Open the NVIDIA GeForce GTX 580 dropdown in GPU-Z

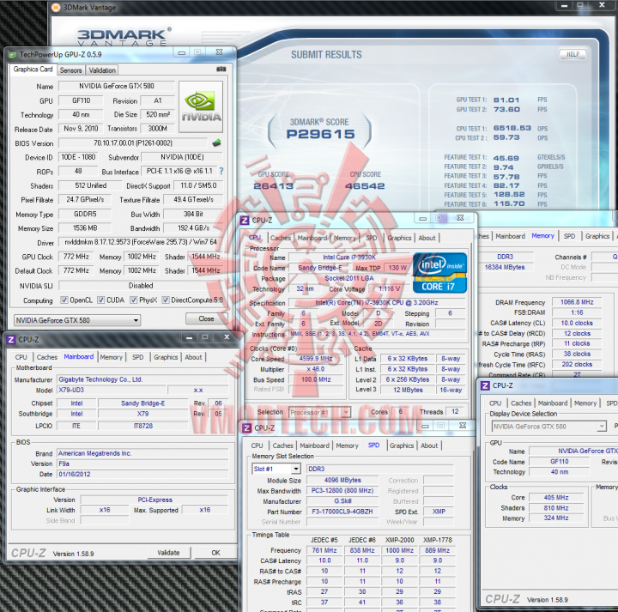pos(77,320)
